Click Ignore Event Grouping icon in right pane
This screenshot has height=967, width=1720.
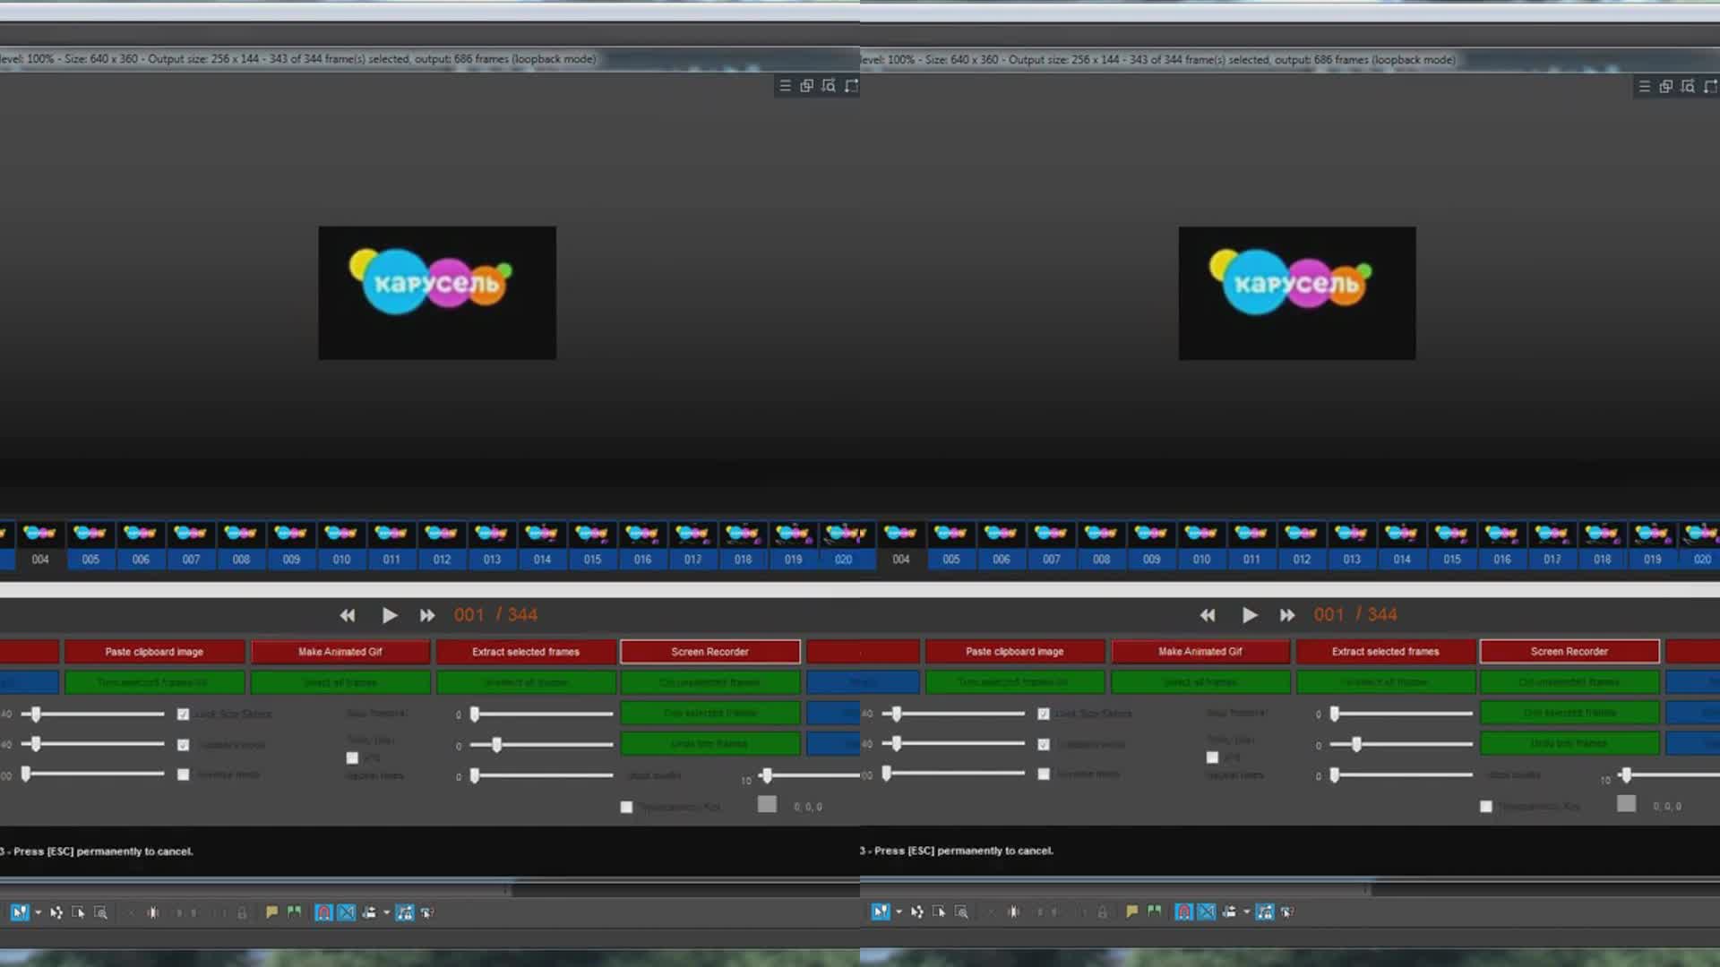pyautogui.click(x=1287, y=911)
